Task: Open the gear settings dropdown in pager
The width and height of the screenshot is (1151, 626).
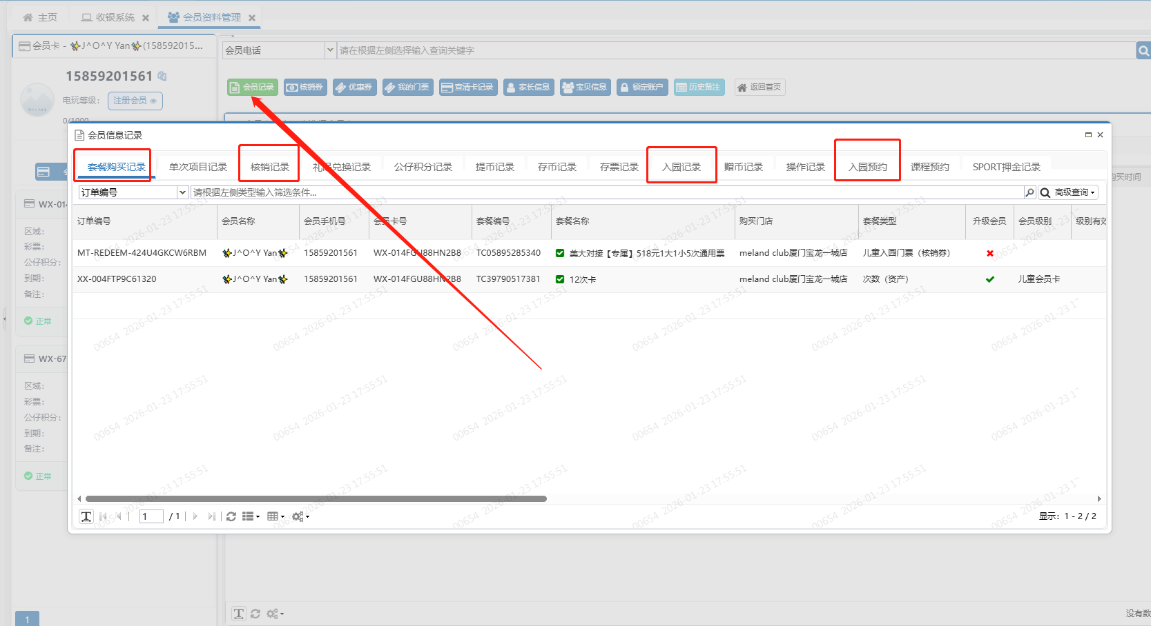Action: pyautogui.click(x=300, y=516)
